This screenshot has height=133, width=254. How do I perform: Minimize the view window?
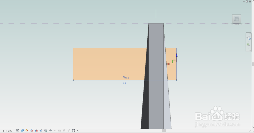pyautogui.click(x=244, y=2)
